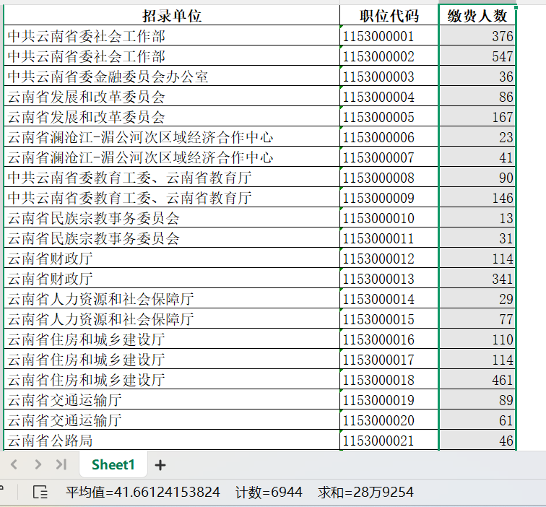The image size is (546, 507).
Task: Jump to last sheet with arrow-bar icon
Action: pos(61,465)
